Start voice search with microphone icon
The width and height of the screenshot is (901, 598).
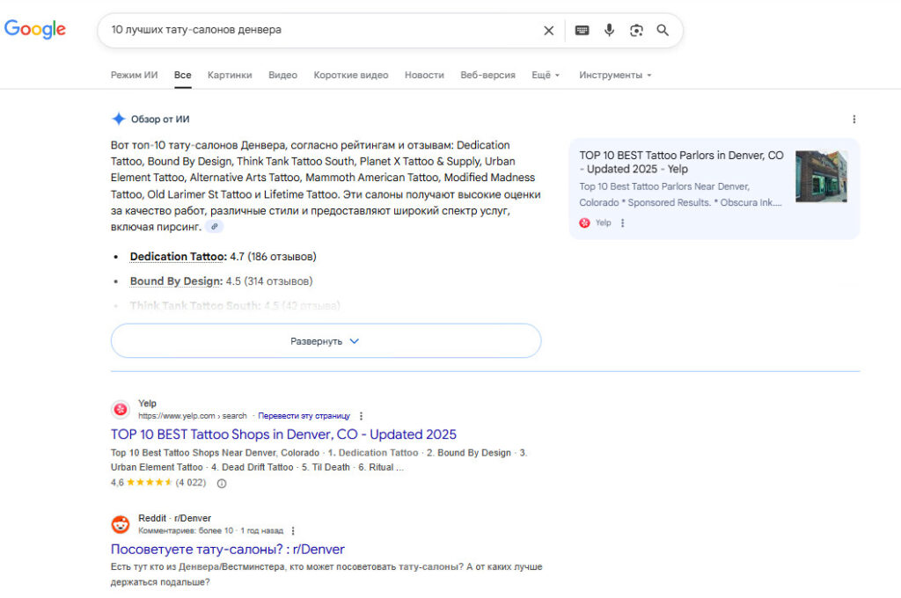[609, 30]
